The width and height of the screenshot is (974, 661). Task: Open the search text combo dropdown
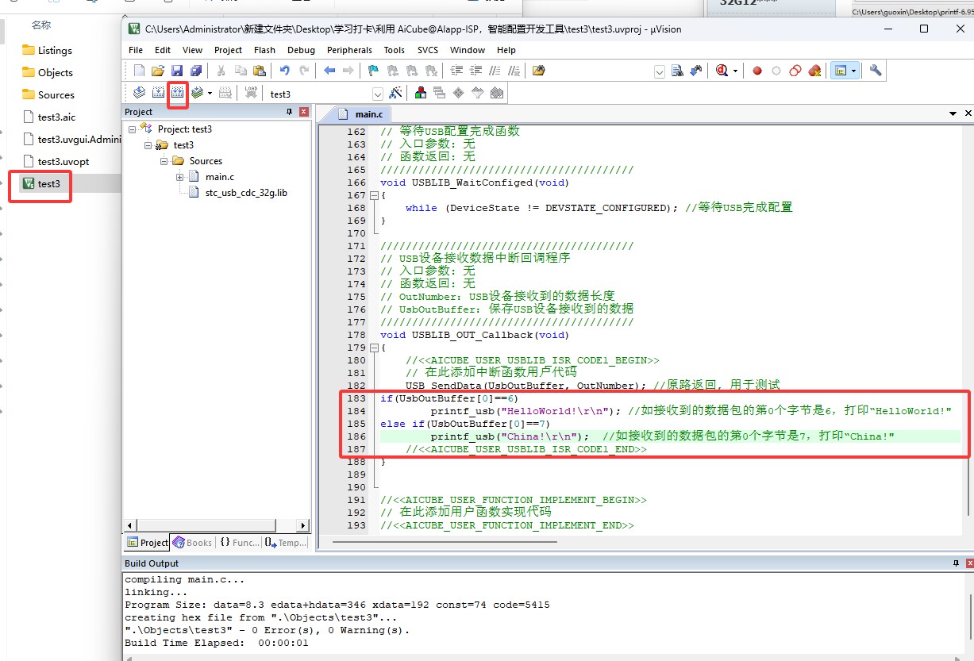point(660,71)
